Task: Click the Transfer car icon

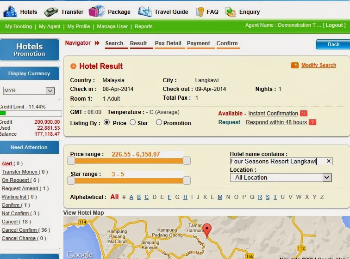Action: (x=51, y=12)
